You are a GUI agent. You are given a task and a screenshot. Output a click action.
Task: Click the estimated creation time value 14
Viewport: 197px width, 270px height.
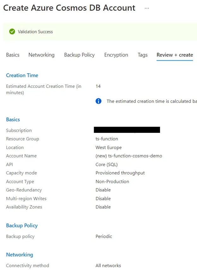[98, 86]
